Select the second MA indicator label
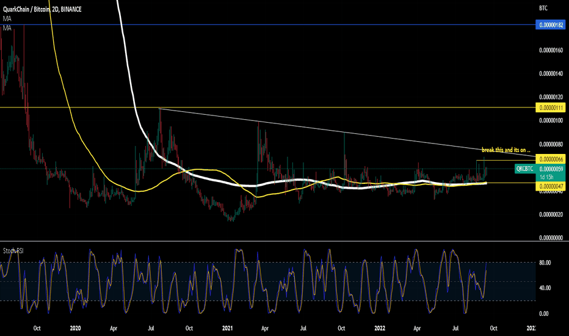The width and height of the screenshot is (569, 336). coord(7,28)
